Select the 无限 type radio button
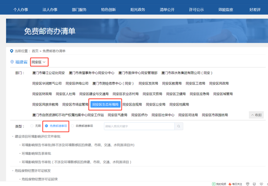 (32, 126)
